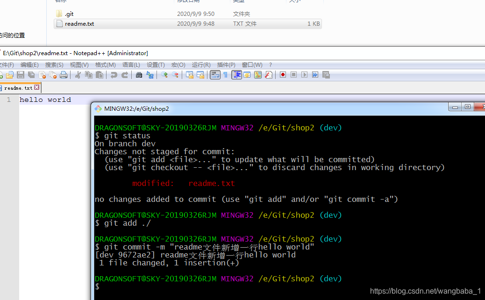Toggle synchronized horizontal scrolling icon
Screen dimensions: 485x300
click(200, 75)
